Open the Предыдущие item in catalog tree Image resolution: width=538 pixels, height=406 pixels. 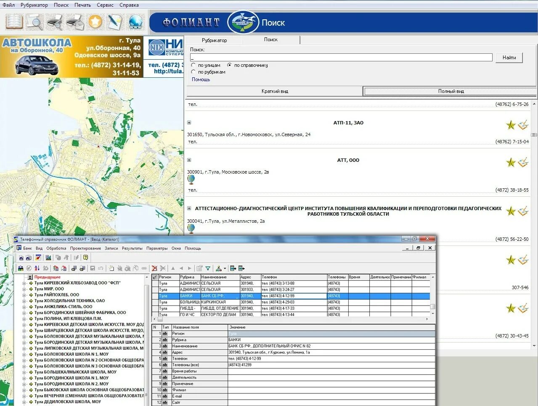(47, 277)
